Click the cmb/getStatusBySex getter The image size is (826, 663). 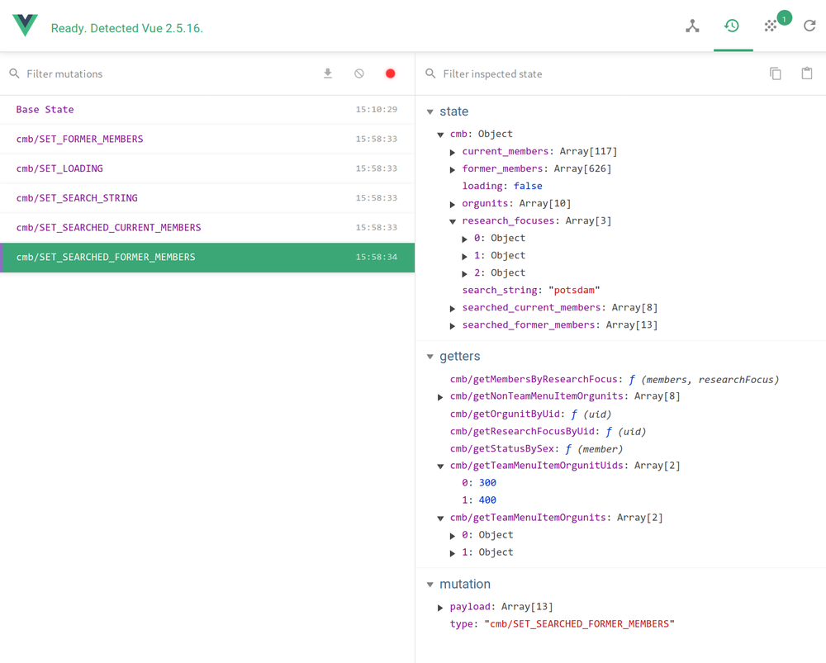pyautogui.click(x=536, y=449)
